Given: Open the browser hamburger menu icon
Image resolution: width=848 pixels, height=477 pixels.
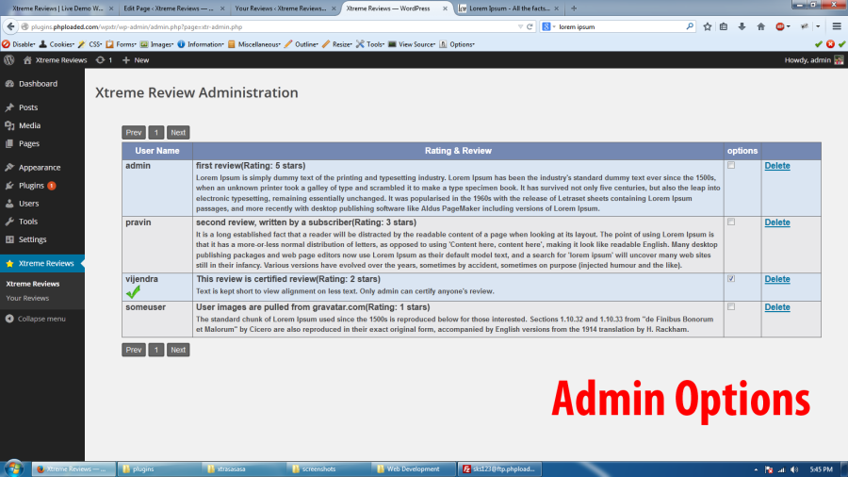Looking at the screenshot, I should point(837,26).
